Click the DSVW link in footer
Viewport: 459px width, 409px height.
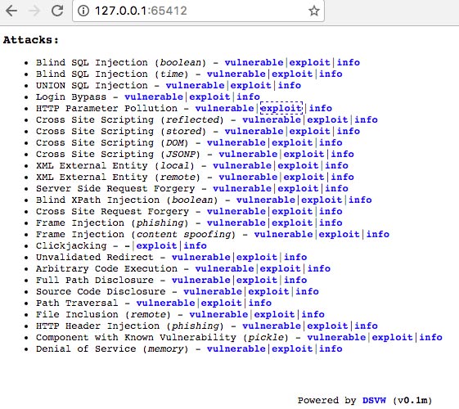pos(374,400)
